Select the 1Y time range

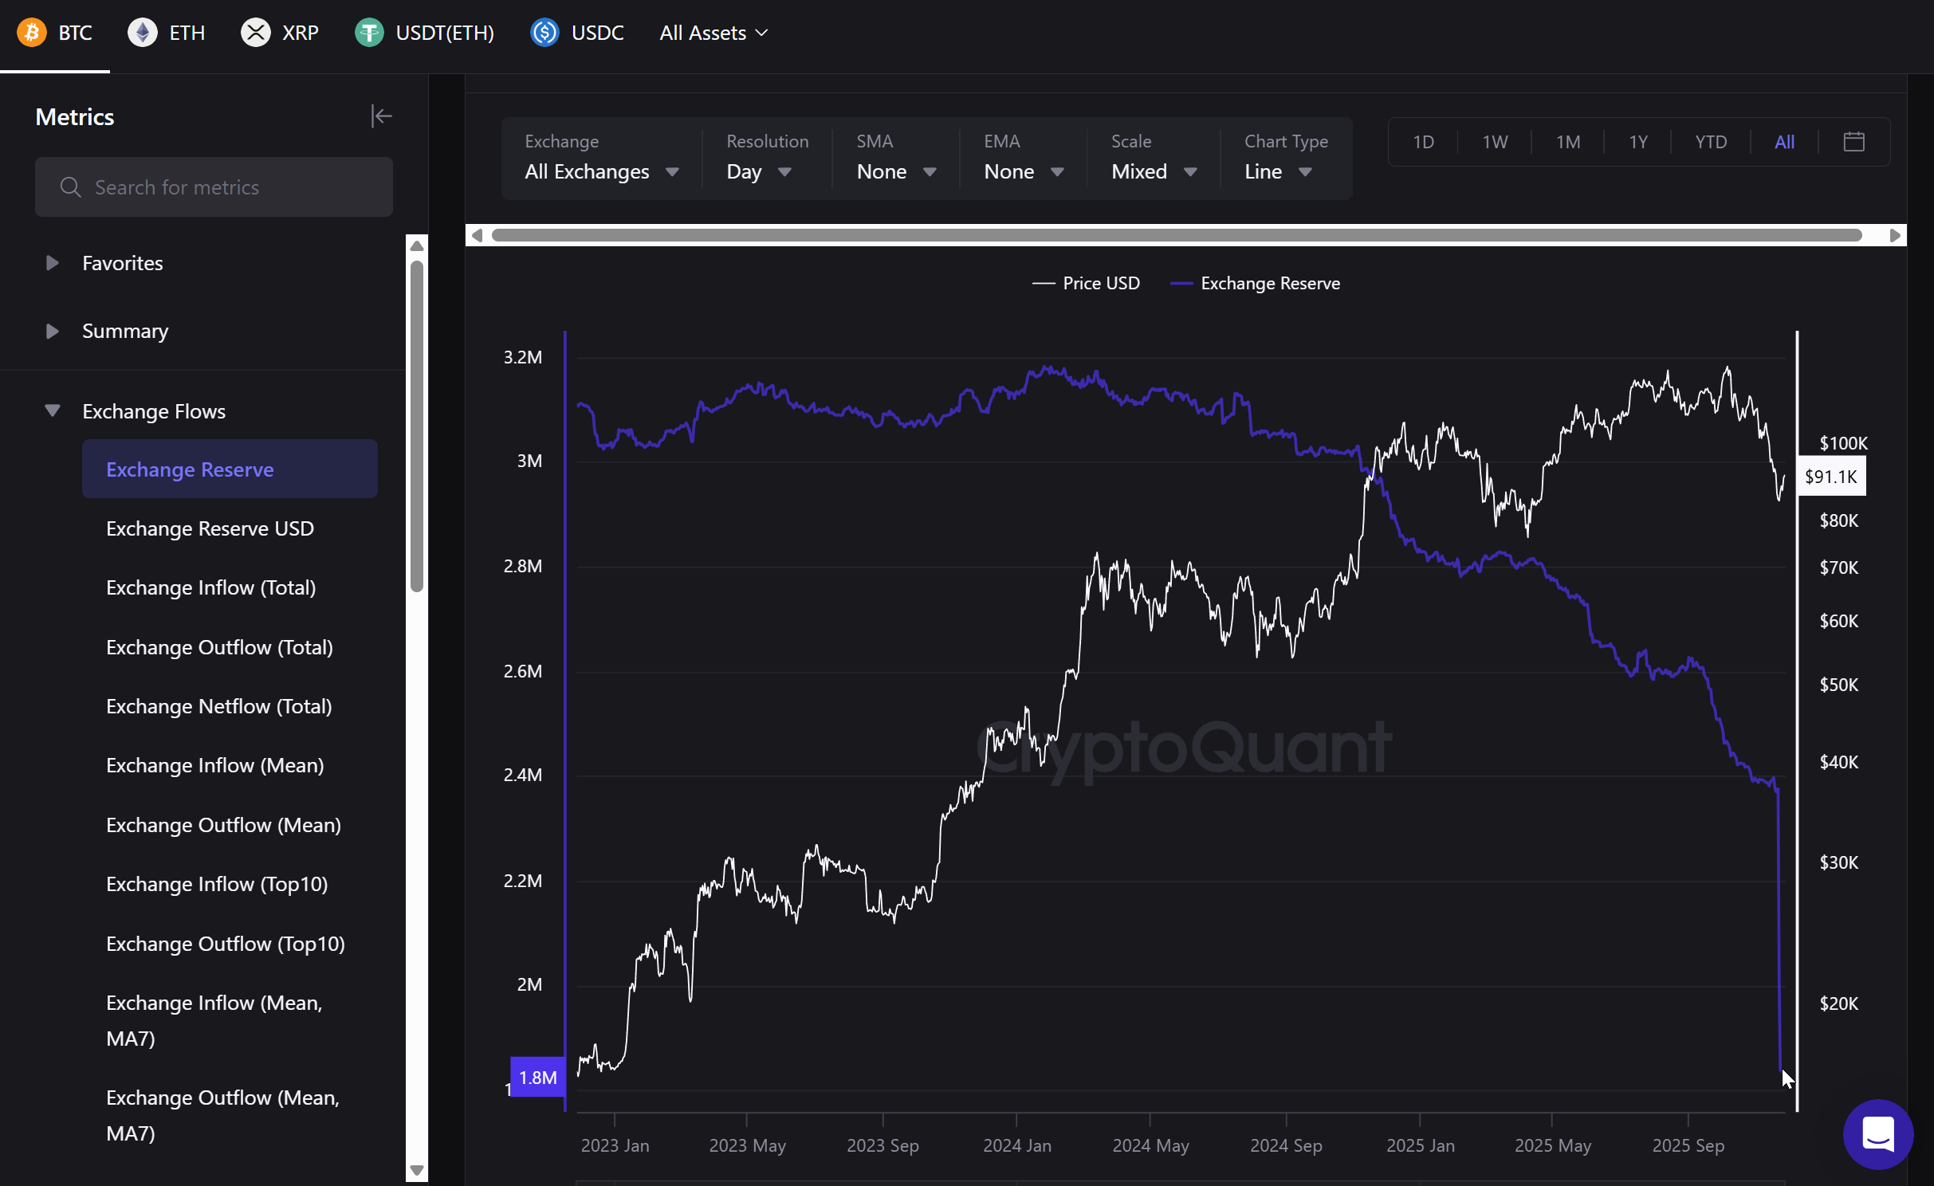pyautogui.click(x=1637, y=142)
